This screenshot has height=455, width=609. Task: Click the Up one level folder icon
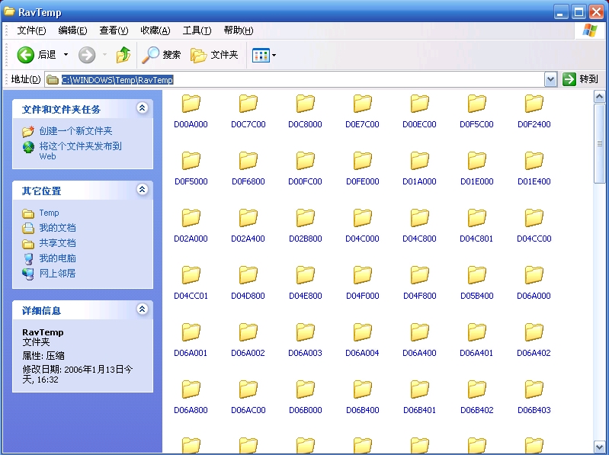tap(123, 55)
